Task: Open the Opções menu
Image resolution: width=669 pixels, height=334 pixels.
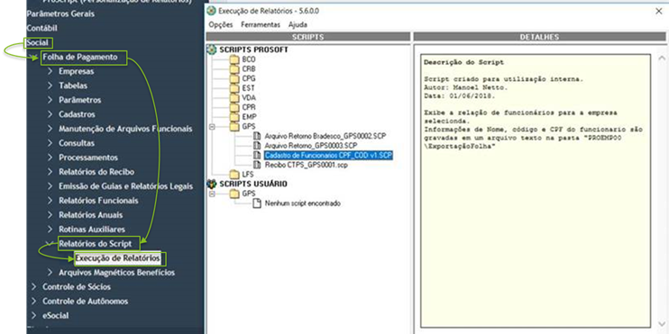Action: pyautogui.click(x=221, y=24)
